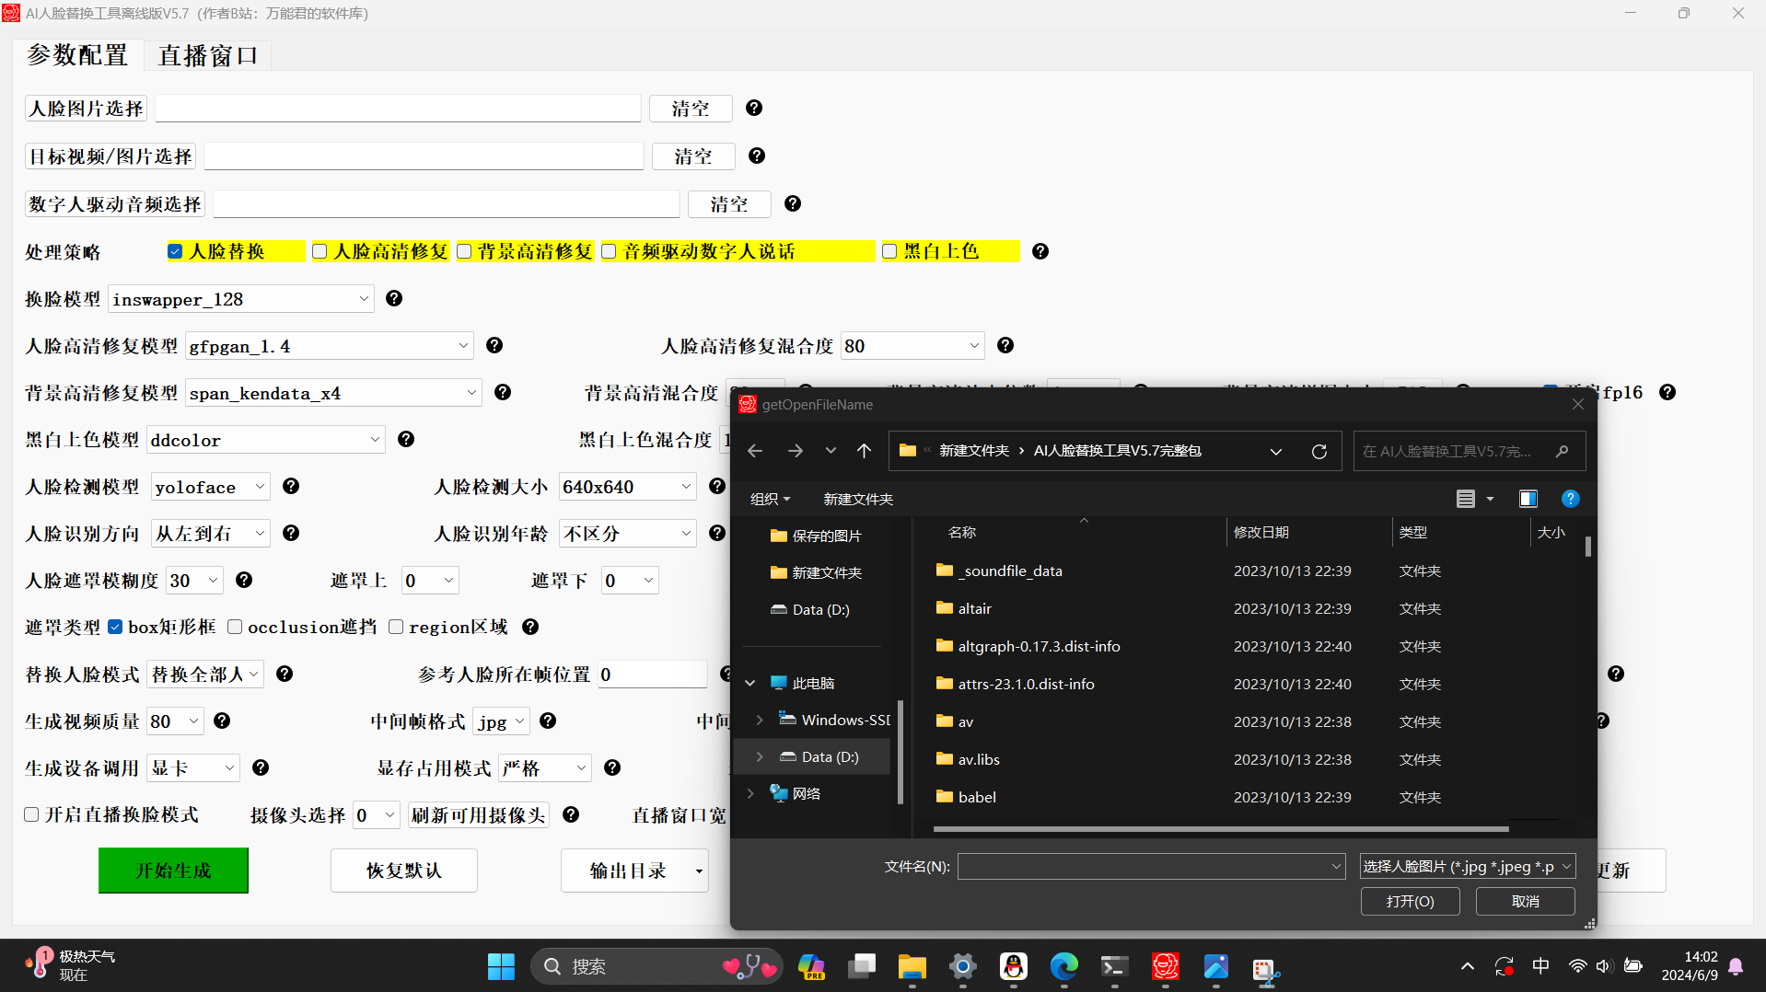Click the refresh icon in file dialog
The image size is (1766, 992).
click(x=1319, y=451)
